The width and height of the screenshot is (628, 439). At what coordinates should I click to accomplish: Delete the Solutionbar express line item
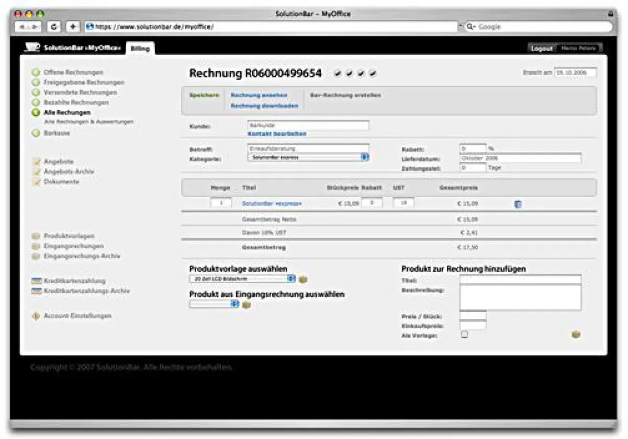518,204
